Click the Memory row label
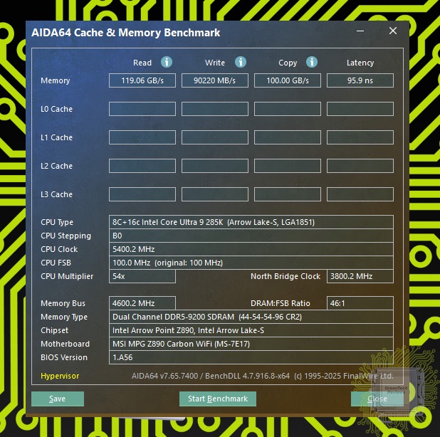 pos(56,80)
